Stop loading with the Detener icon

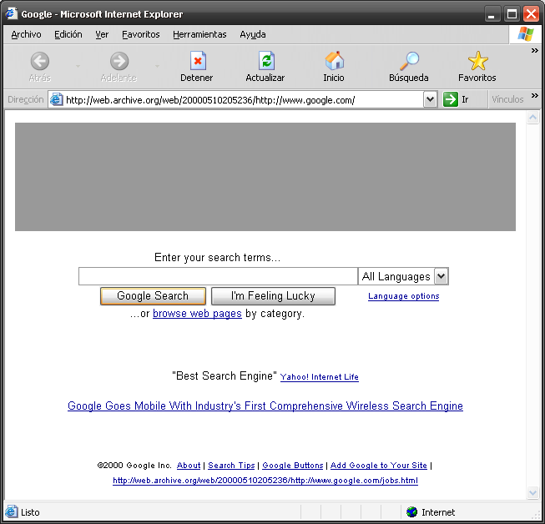pyautogui.click(x=198, y=61)
